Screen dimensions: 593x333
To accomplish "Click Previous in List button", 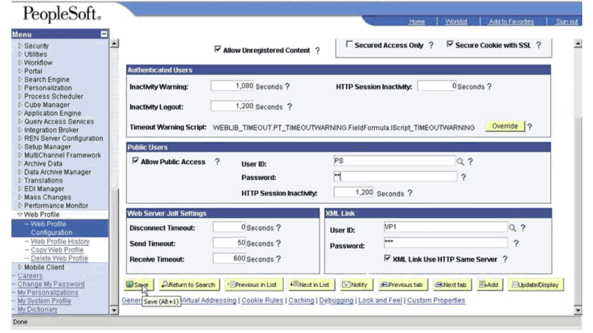I will (254, 284).
